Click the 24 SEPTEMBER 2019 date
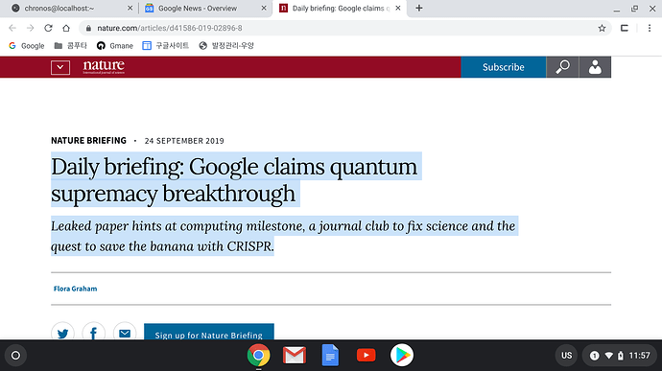The image size is (662, 371). point(184,141)
